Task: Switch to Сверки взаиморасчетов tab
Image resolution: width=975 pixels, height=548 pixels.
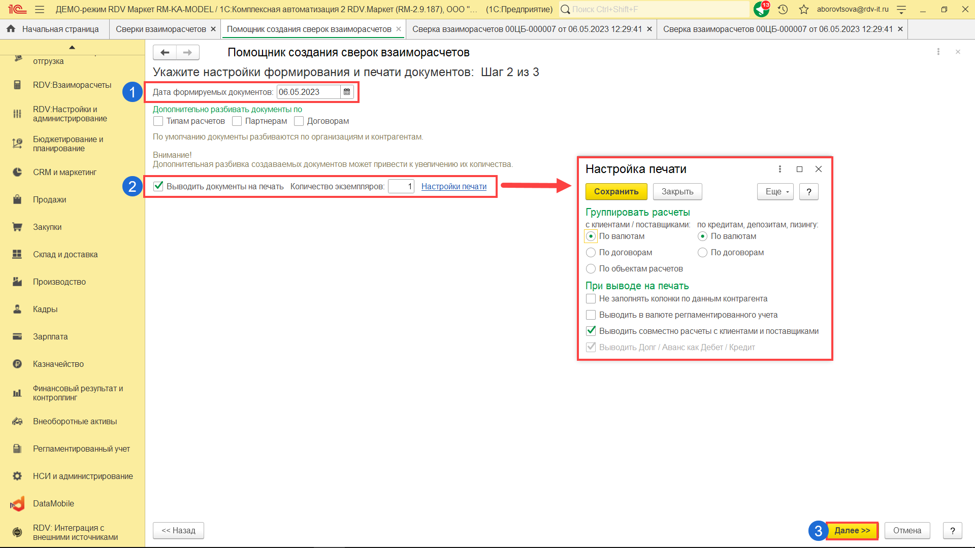Action: [160, 29]
